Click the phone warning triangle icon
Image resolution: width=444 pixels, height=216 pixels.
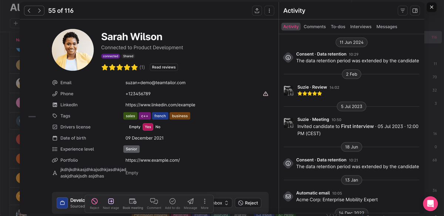click(265, 94)
